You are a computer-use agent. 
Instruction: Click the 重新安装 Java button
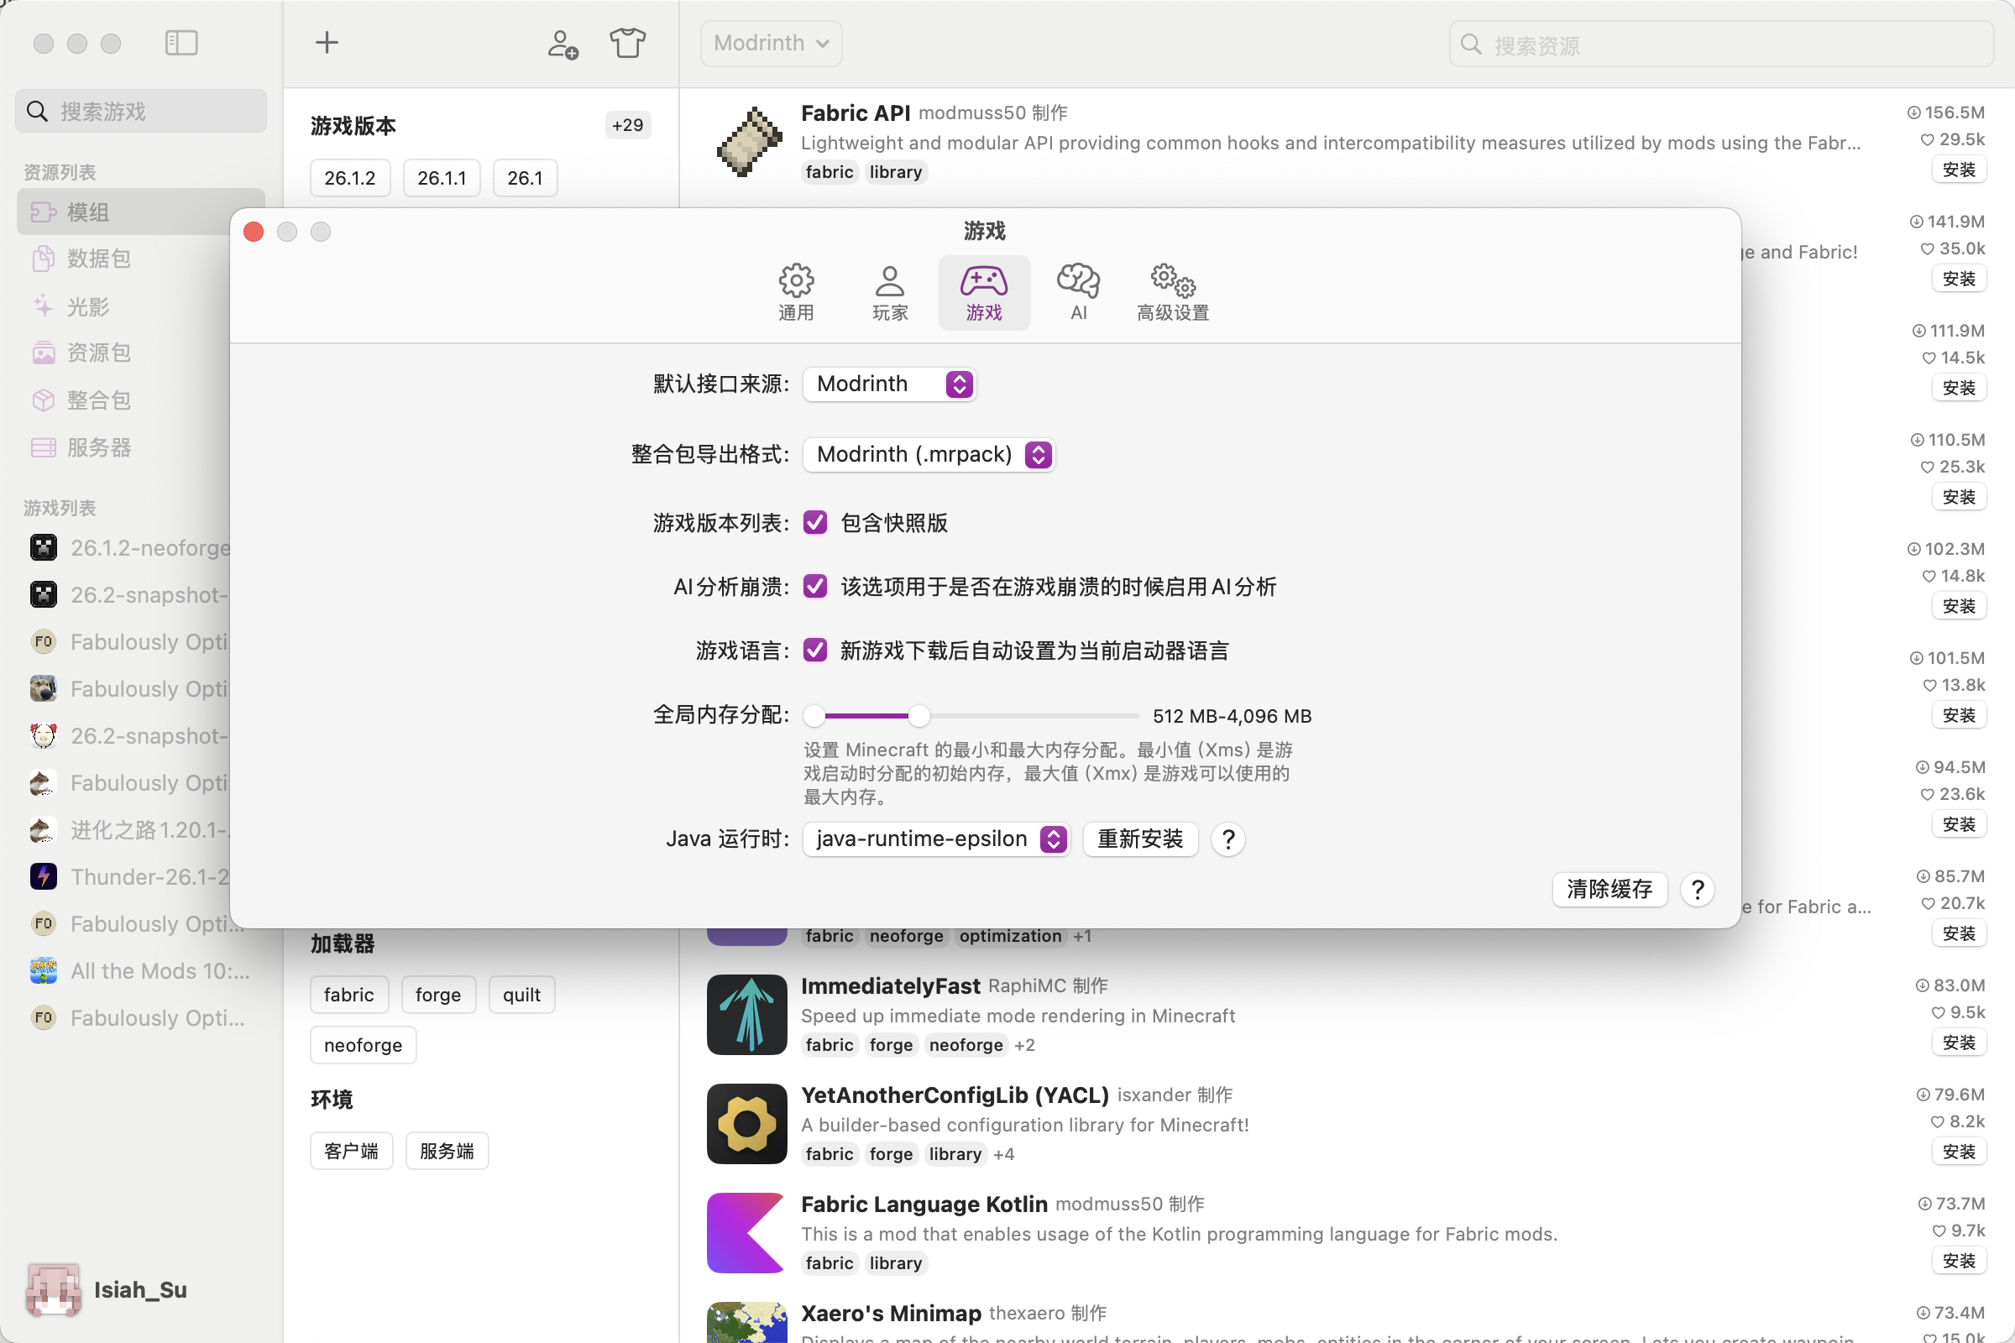pos(1140,839)
